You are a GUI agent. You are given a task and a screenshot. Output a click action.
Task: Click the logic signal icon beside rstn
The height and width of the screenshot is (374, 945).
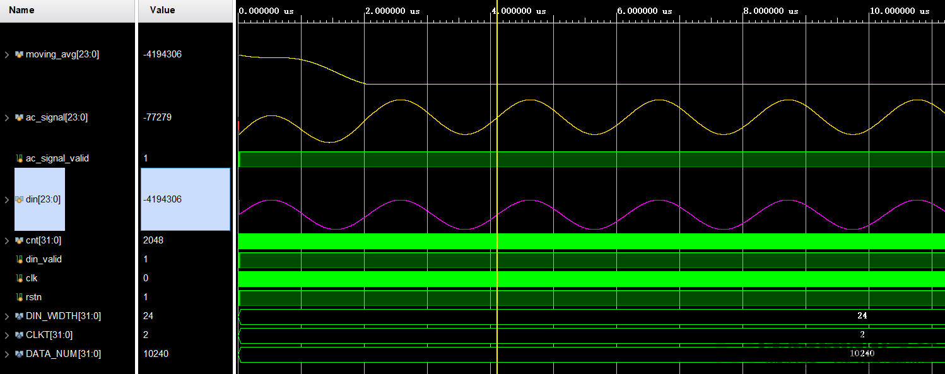point(18,297)
